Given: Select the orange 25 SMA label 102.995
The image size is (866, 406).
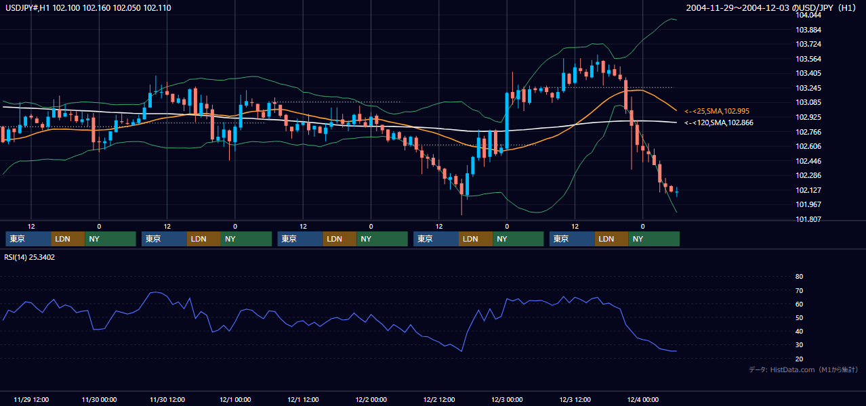Looking at the screenshot, I should tap(718, 110).
